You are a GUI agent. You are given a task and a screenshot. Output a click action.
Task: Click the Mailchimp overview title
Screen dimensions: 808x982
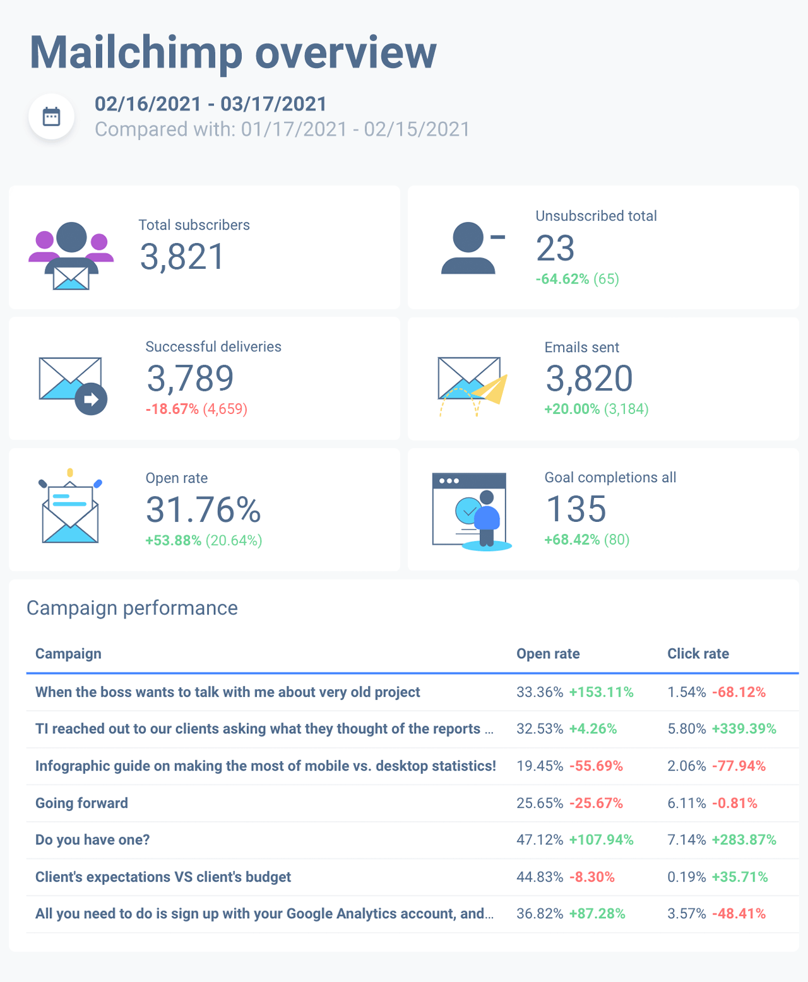tap(233, 52)
